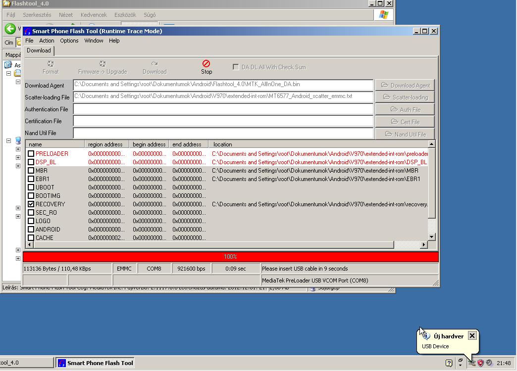The width and height of the screenshot is (517, 371).
Task: Open Szerkesztés menu in Flashtool_4.0 window
Action: tap(37, 15)
